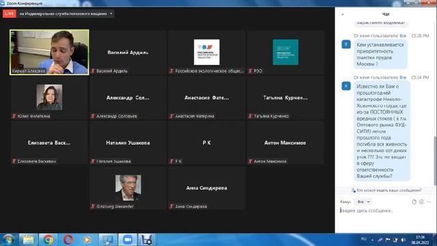Select the Василий Ардиль participant tile
Screen dimensions: 437x246
[128, 52]
